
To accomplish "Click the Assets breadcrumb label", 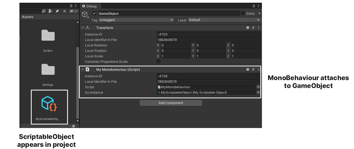I will [x=28, y=17].
